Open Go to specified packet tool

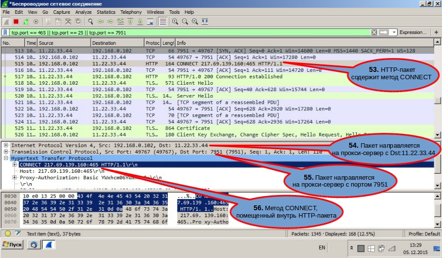[x=120, y=22]
